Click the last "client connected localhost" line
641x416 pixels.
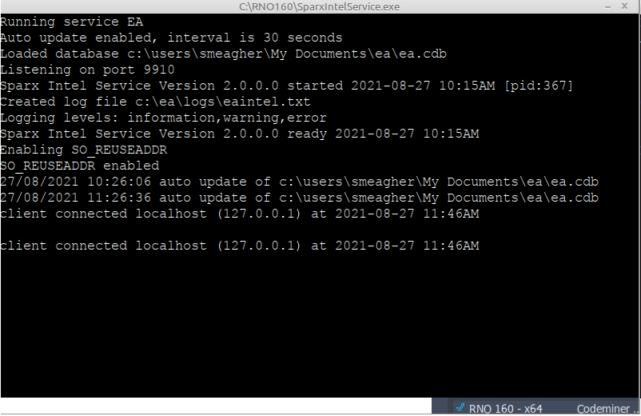(x=239, y=246)
